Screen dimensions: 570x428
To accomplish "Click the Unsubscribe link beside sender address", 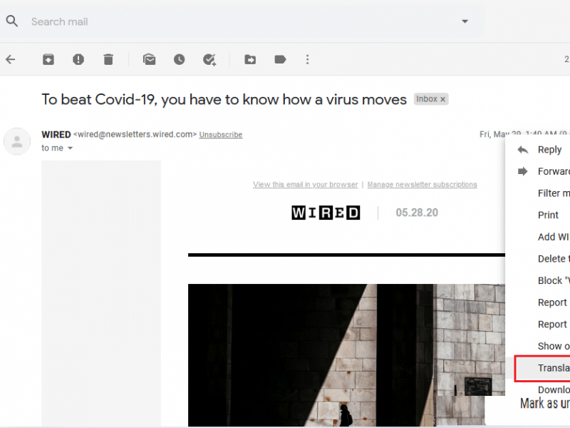I will (x=220, y=135).
